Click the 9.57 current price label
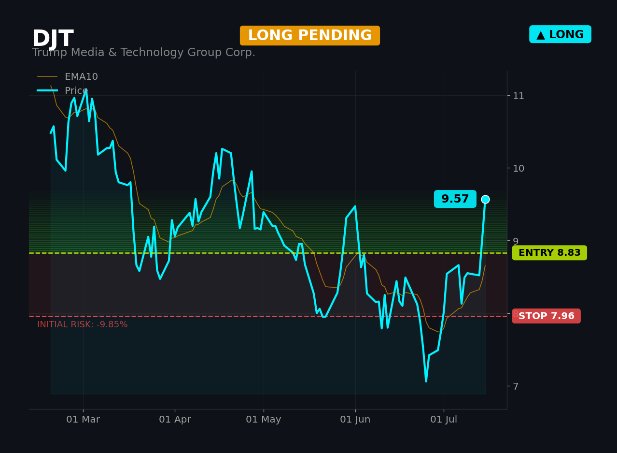This screenshot has width=617, height=453. [455, 199]
